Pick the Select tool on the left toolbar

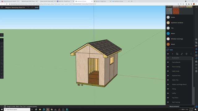[2, 40]
